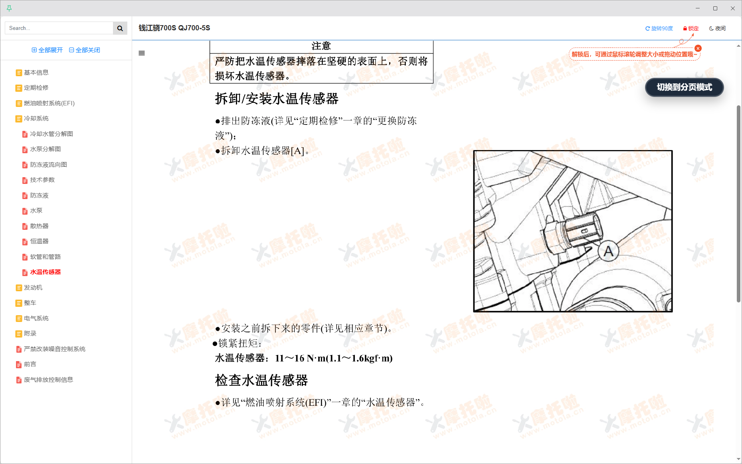This screenshot has height=464, width=742.
Task: Enable 夜间 night mode
Action: point(717,28)
